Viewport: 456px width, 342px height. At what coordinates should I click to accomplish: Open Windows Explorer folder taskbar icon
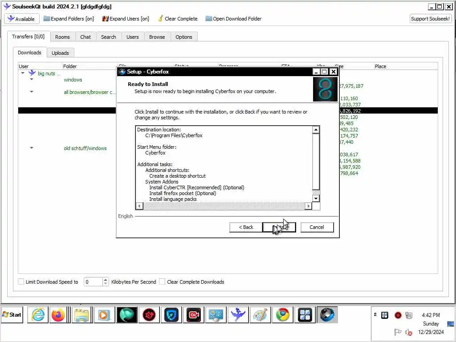82,315
